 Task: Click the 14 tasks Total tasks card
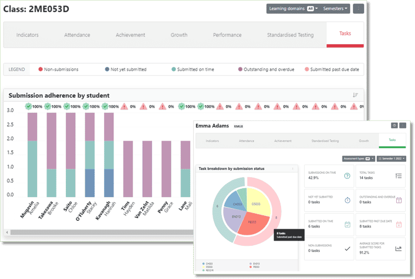click(x=380, y=176)
